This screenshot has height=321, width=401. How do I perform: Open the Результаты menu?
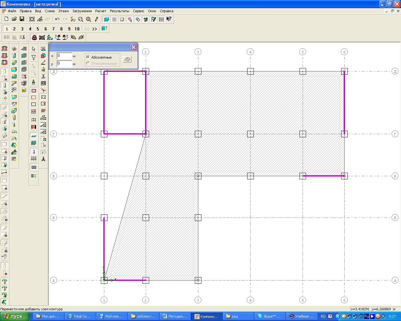coord(119,11)
